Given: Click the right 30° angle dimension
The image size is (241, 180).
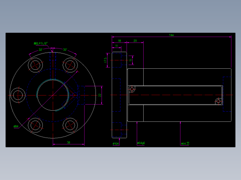Looking at the screenshot, I should coord(65,50).
